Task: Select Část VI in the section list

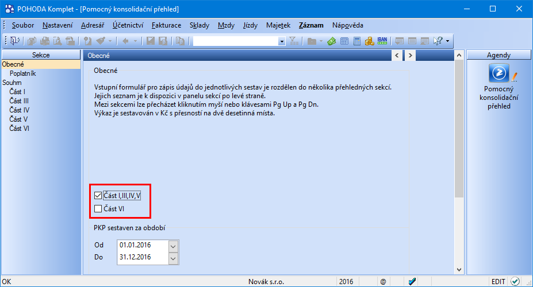Action: [19, 128]
